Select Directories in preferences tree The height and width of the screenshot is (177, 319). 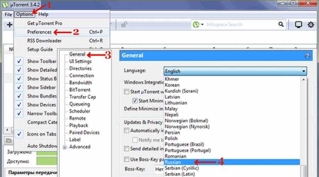click(x=80, y=68)
